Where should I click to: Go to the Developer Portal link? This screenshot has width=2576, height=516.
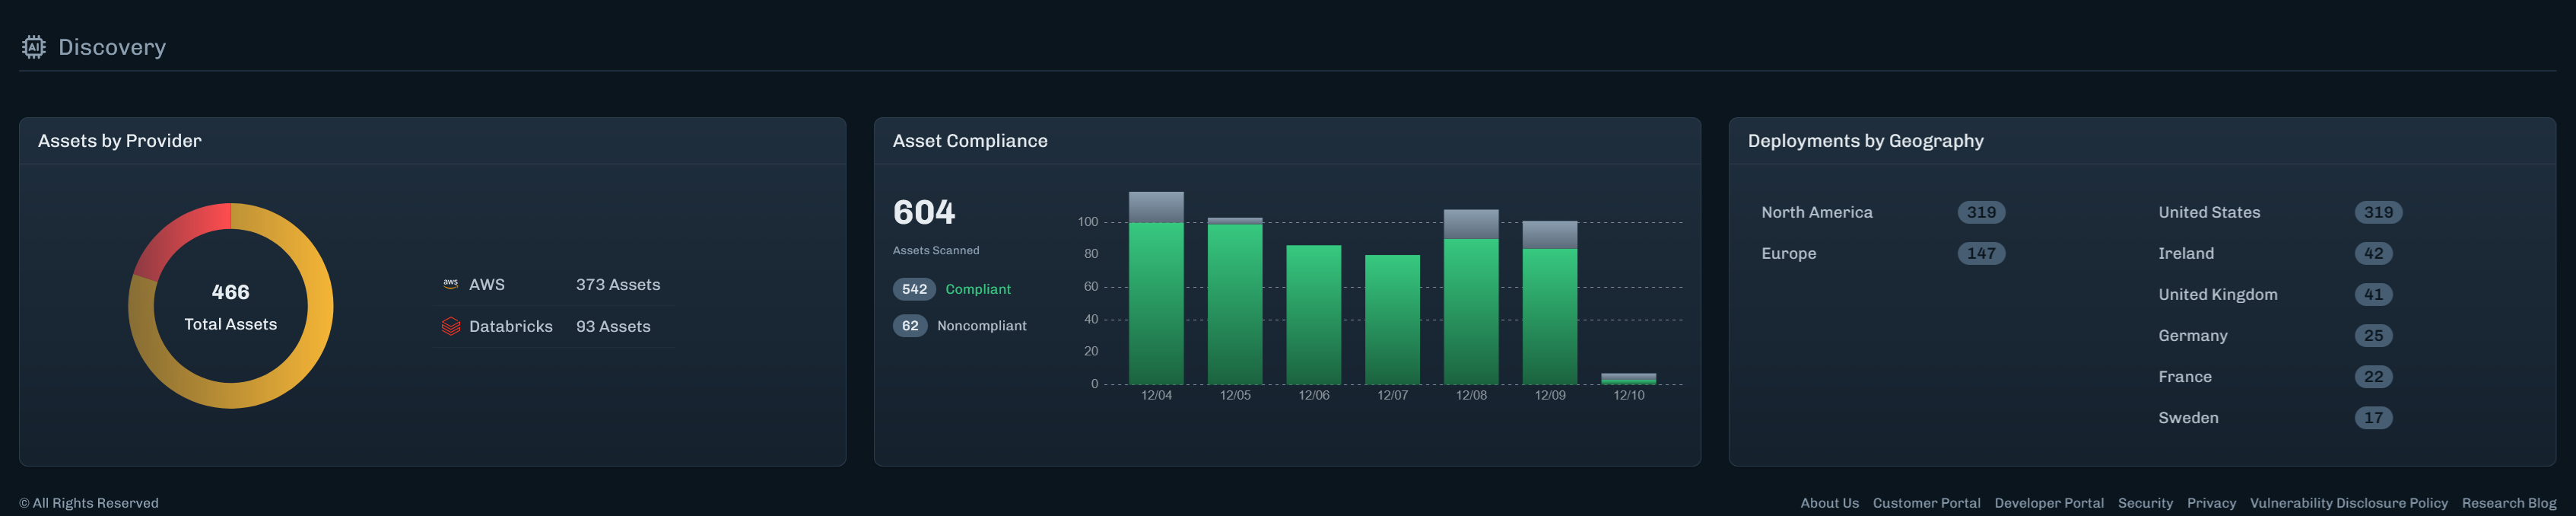coord(2048,503)
